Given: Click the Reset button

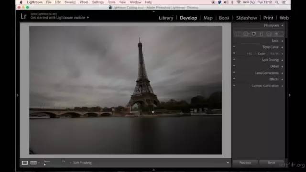Looking at the screenshot, I should [271, 162].
